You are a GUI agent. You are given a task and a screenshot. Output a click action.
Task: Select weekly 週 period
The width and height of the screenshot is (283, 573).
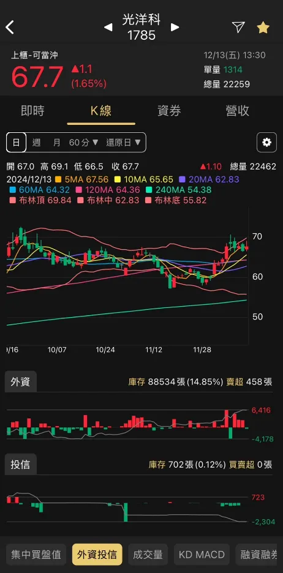coord(36,143)
